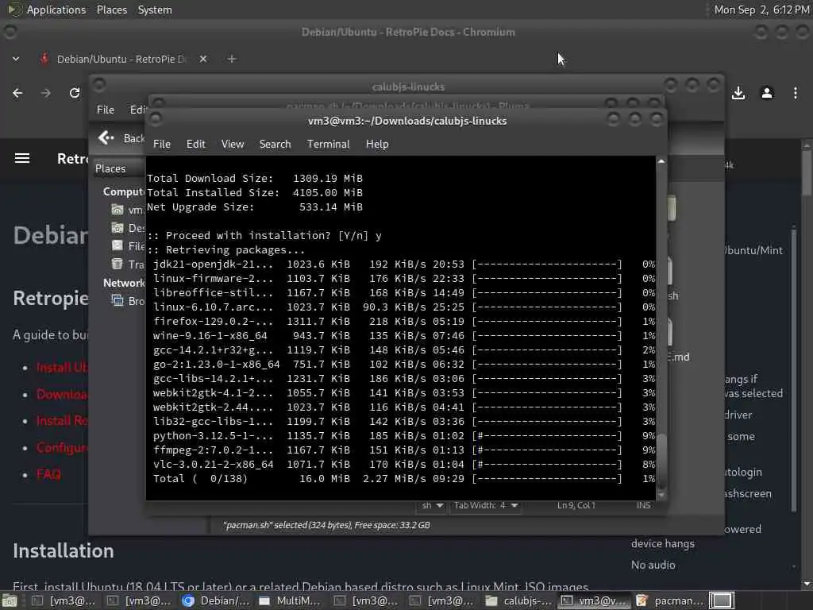Switch to pacman... editor taskbar button

[670, 600]
